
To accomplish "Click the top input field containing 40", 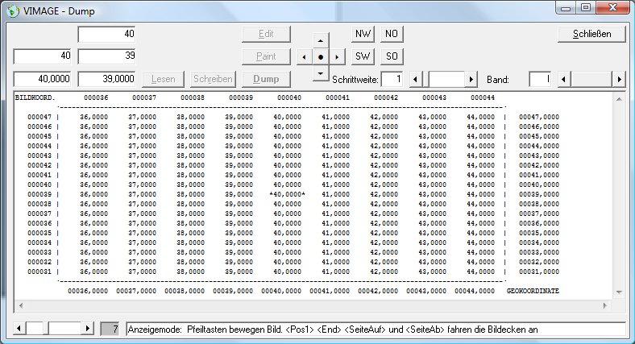I will pyautogui.click(x=106, y=34).
